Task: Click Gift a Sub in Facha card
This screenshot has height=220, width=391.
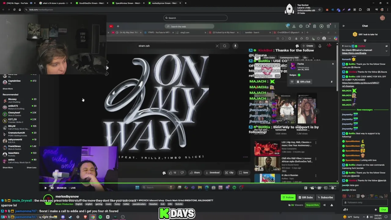Action: (x=303, y=82)
